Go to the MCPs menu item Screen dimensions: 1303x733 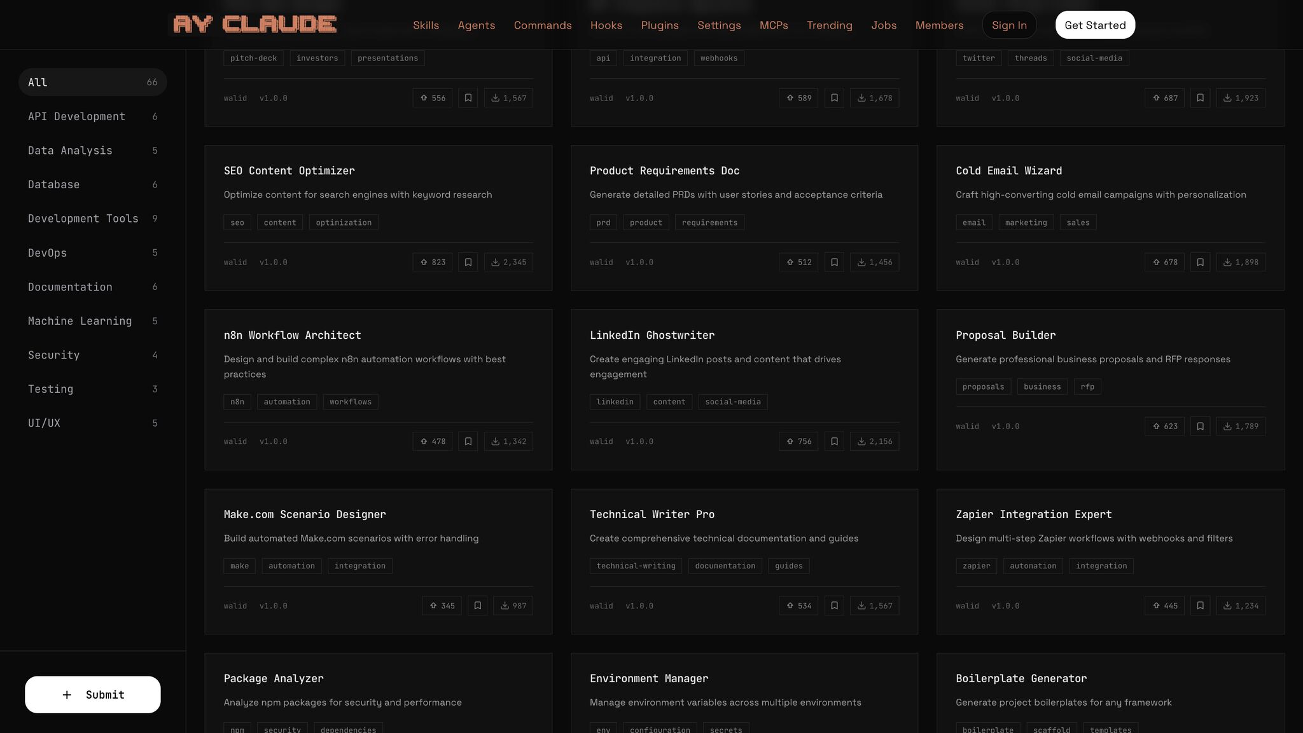pyautogui.click(x=773, y=25)
